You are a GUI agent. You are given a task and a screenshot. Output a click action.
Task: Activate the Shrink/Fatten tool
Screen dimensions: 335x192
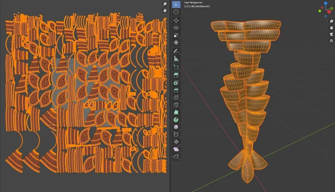click(x=176, y=142)
